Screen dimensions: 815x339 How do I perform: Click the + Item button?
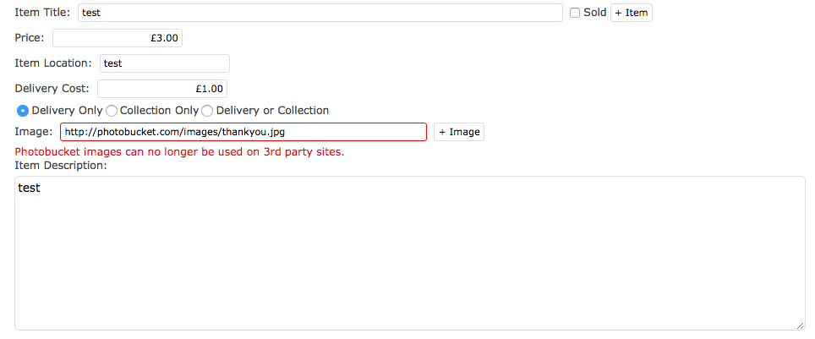click(x=631, y=13)
